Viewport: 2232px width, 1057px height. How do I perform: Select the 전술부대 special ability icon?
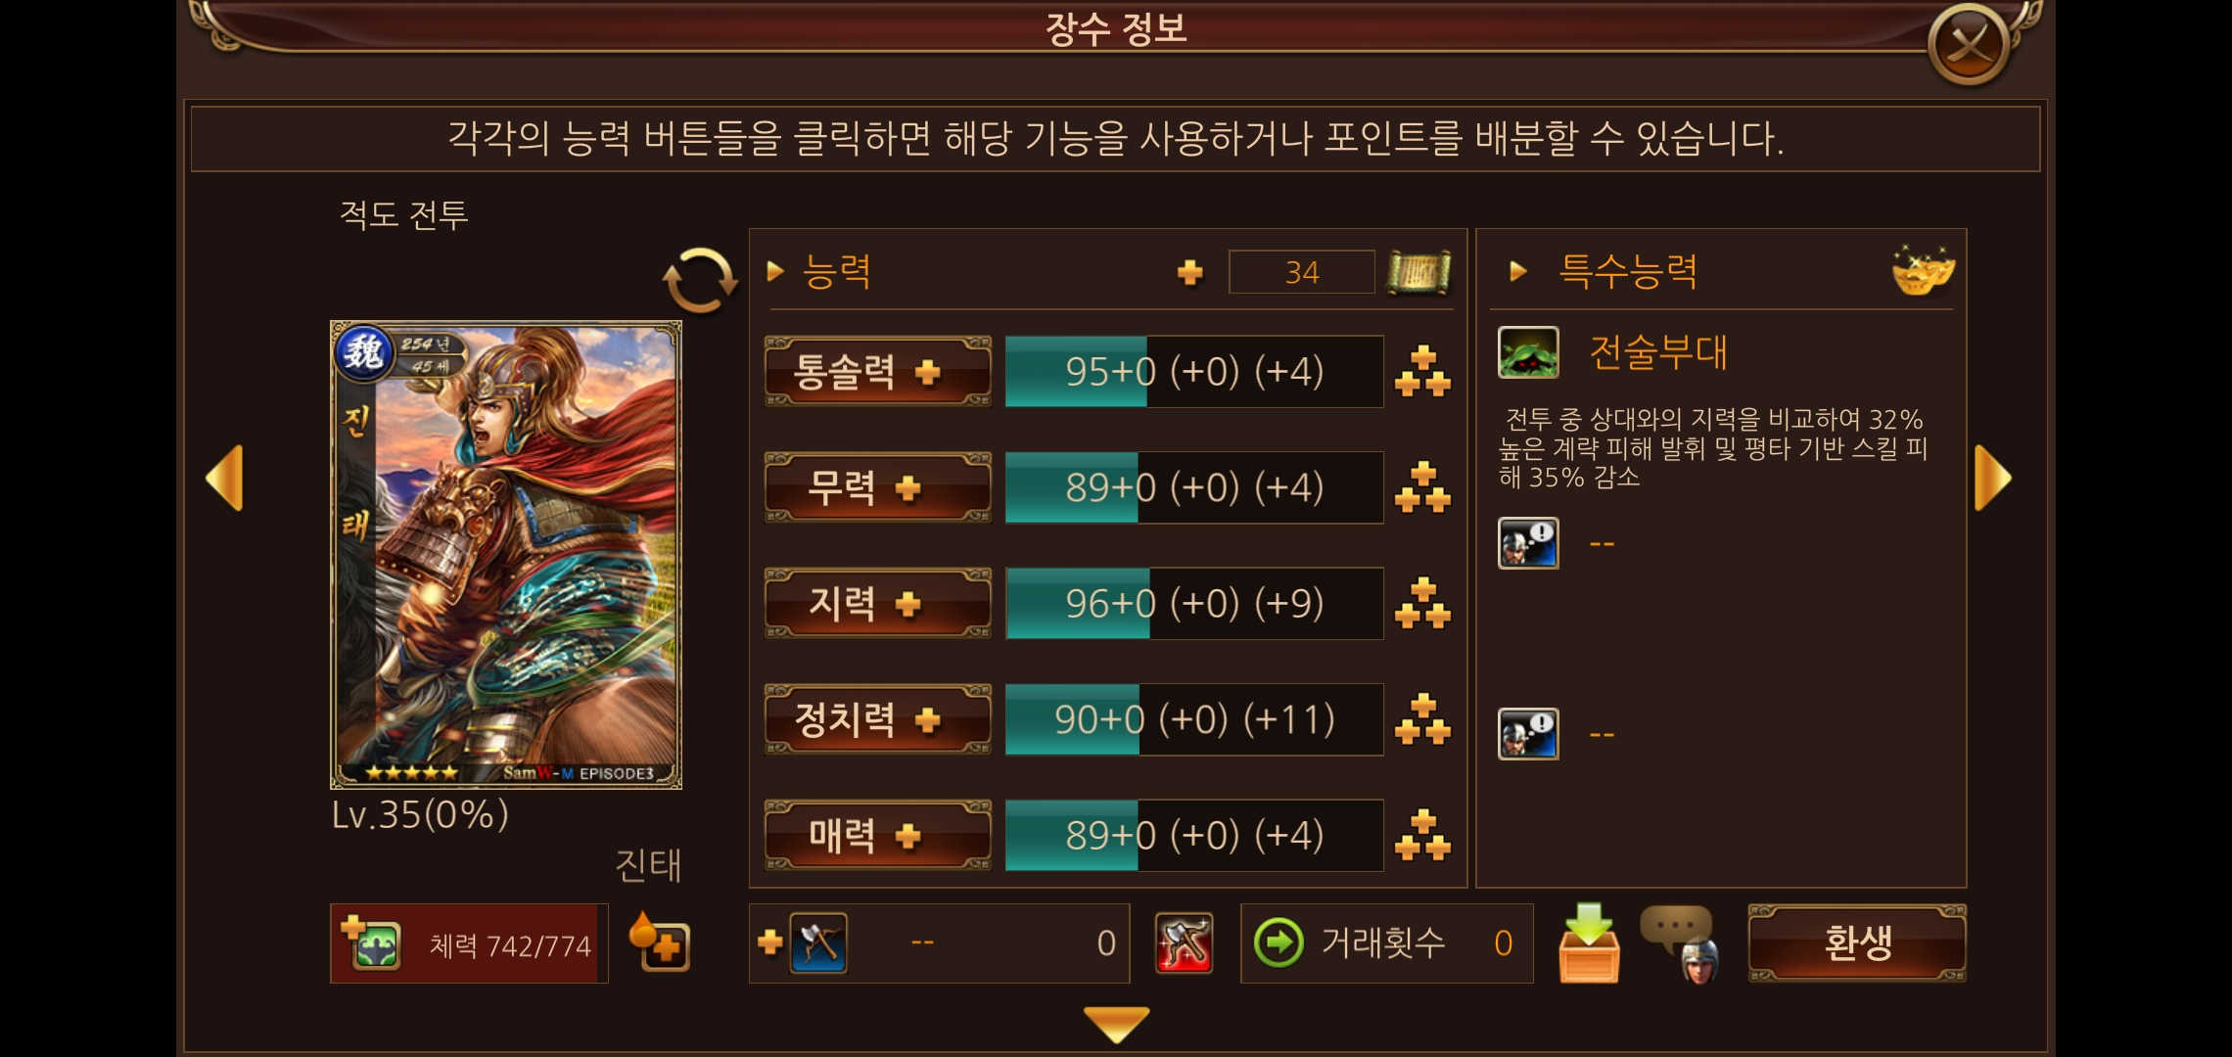click(1528, 352)
